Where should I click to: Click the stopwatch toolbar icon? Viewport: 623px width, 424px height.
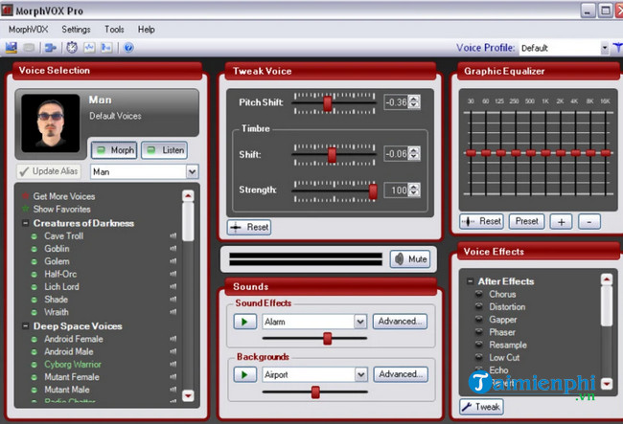pos(72,48)
